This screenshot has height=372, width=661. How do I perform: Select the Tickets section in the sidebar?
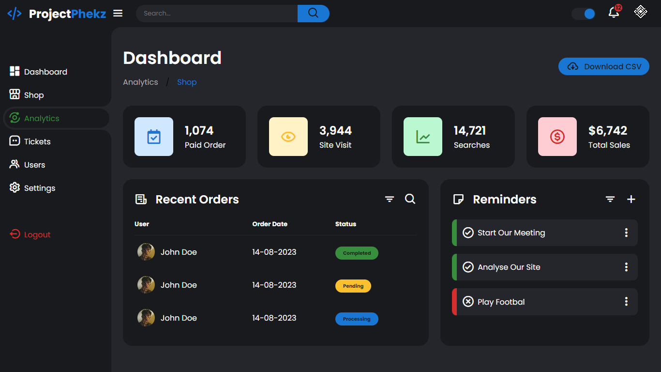click(x=36, y=141)
